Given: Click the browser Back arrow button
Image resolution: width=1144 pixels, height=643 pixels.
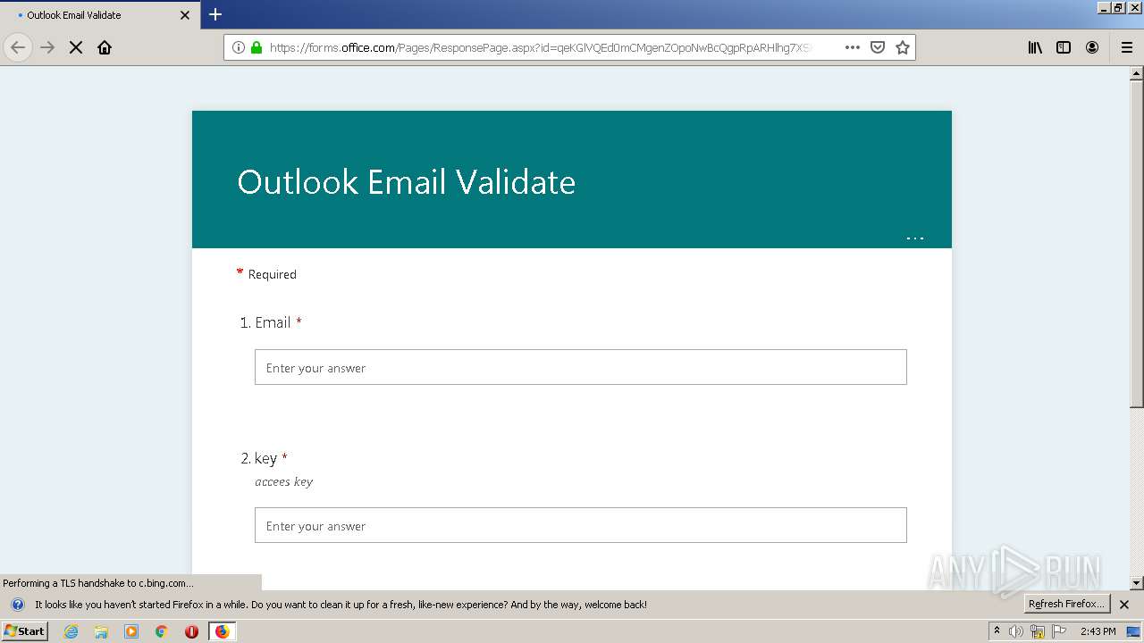Looking at the screenshot, I should tap(18, 47).
